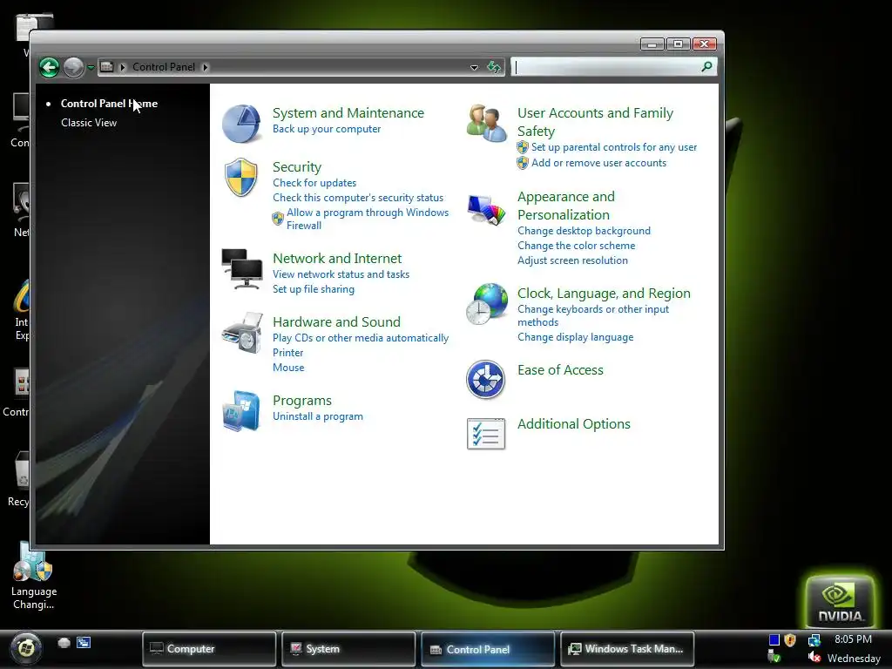Image resolution: width=892 pixels, height=669 pixels.
Task: Open Allow a program through Windows Firewall
Action: (368, 219)
